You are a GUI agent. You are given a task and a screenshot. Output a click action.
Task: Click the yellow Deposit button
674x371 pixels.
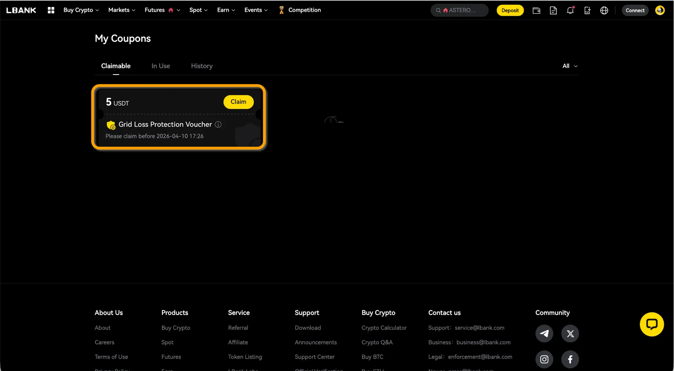[x=510, y=10]
